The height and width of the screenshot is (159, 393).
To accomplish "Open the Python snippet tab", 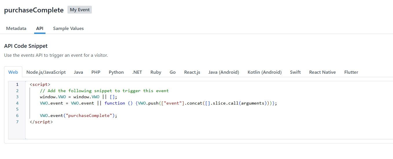I will tap(116, 72).
